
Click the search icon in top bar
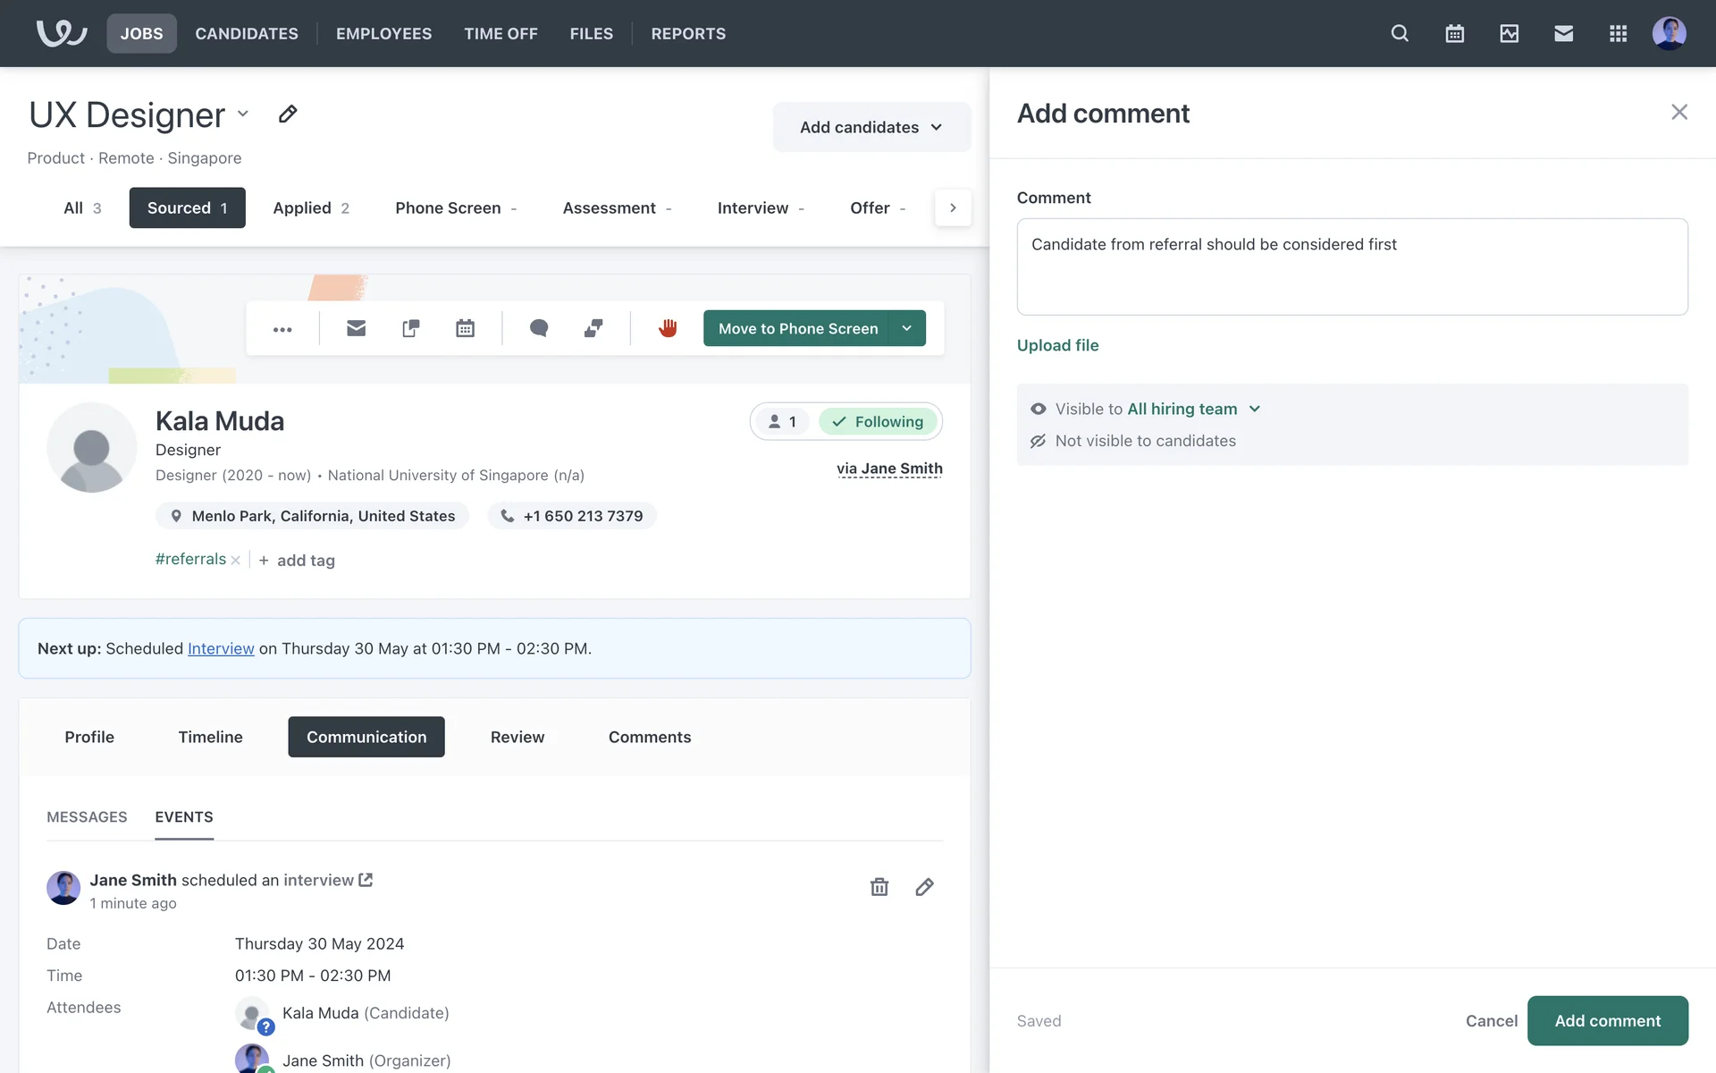click(x=1400, y=34)
